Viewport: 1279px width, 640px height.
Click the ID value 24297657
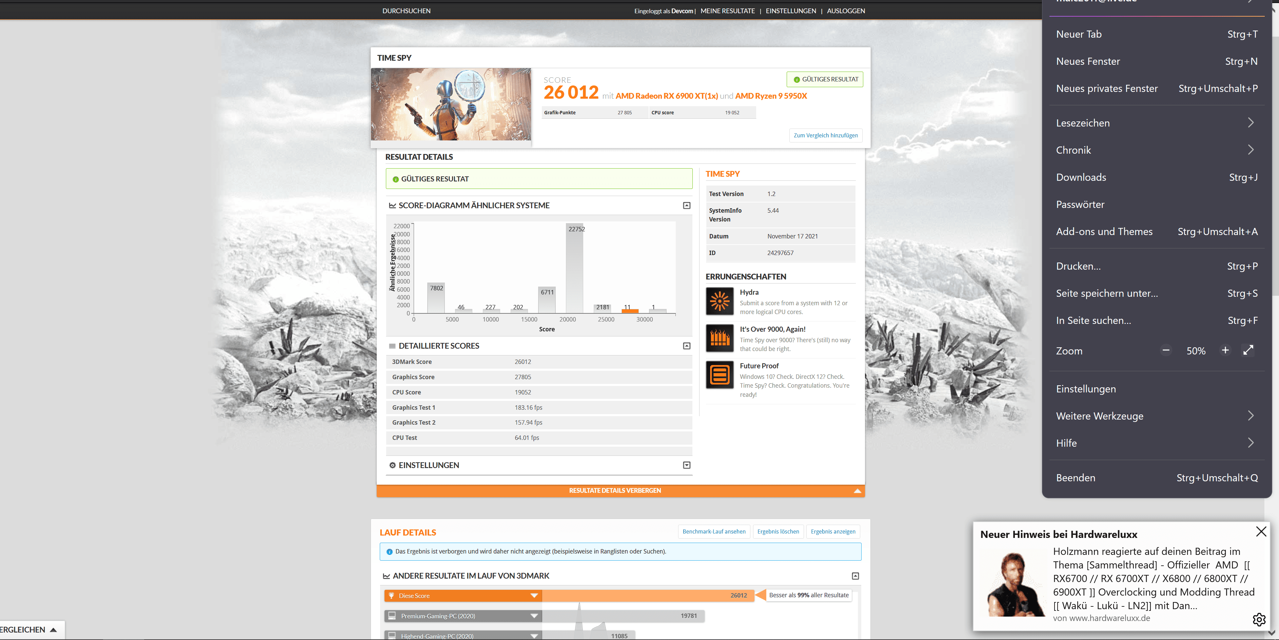[780, 253]
